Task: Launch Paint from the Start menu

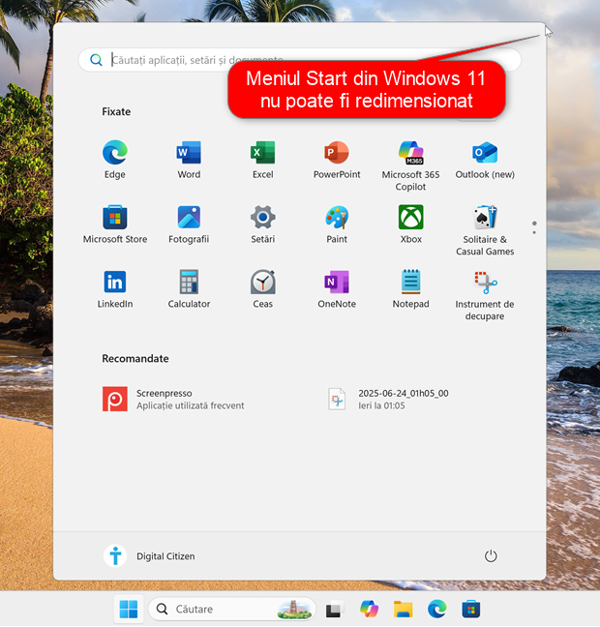Action: point(337,218)
